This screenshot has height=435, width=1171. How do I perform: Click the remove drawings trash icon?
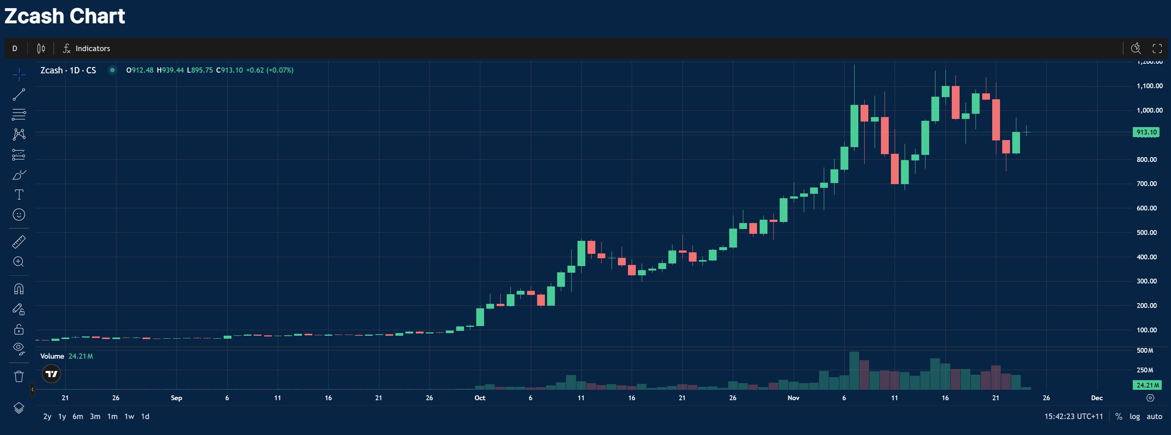coord(18,376)
